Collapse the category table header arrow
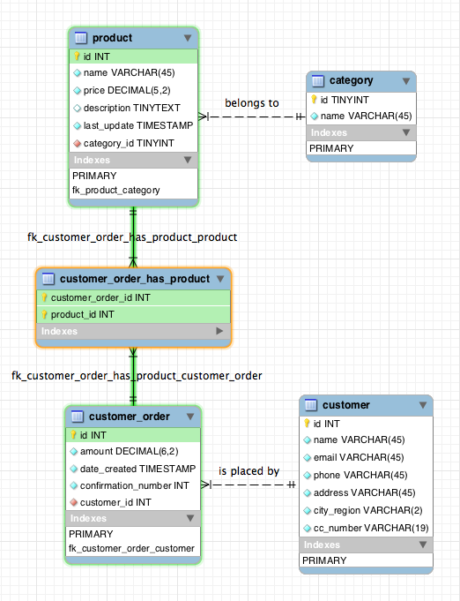Image resolution: width=460 pixels, height=601 pixels. 406,81
